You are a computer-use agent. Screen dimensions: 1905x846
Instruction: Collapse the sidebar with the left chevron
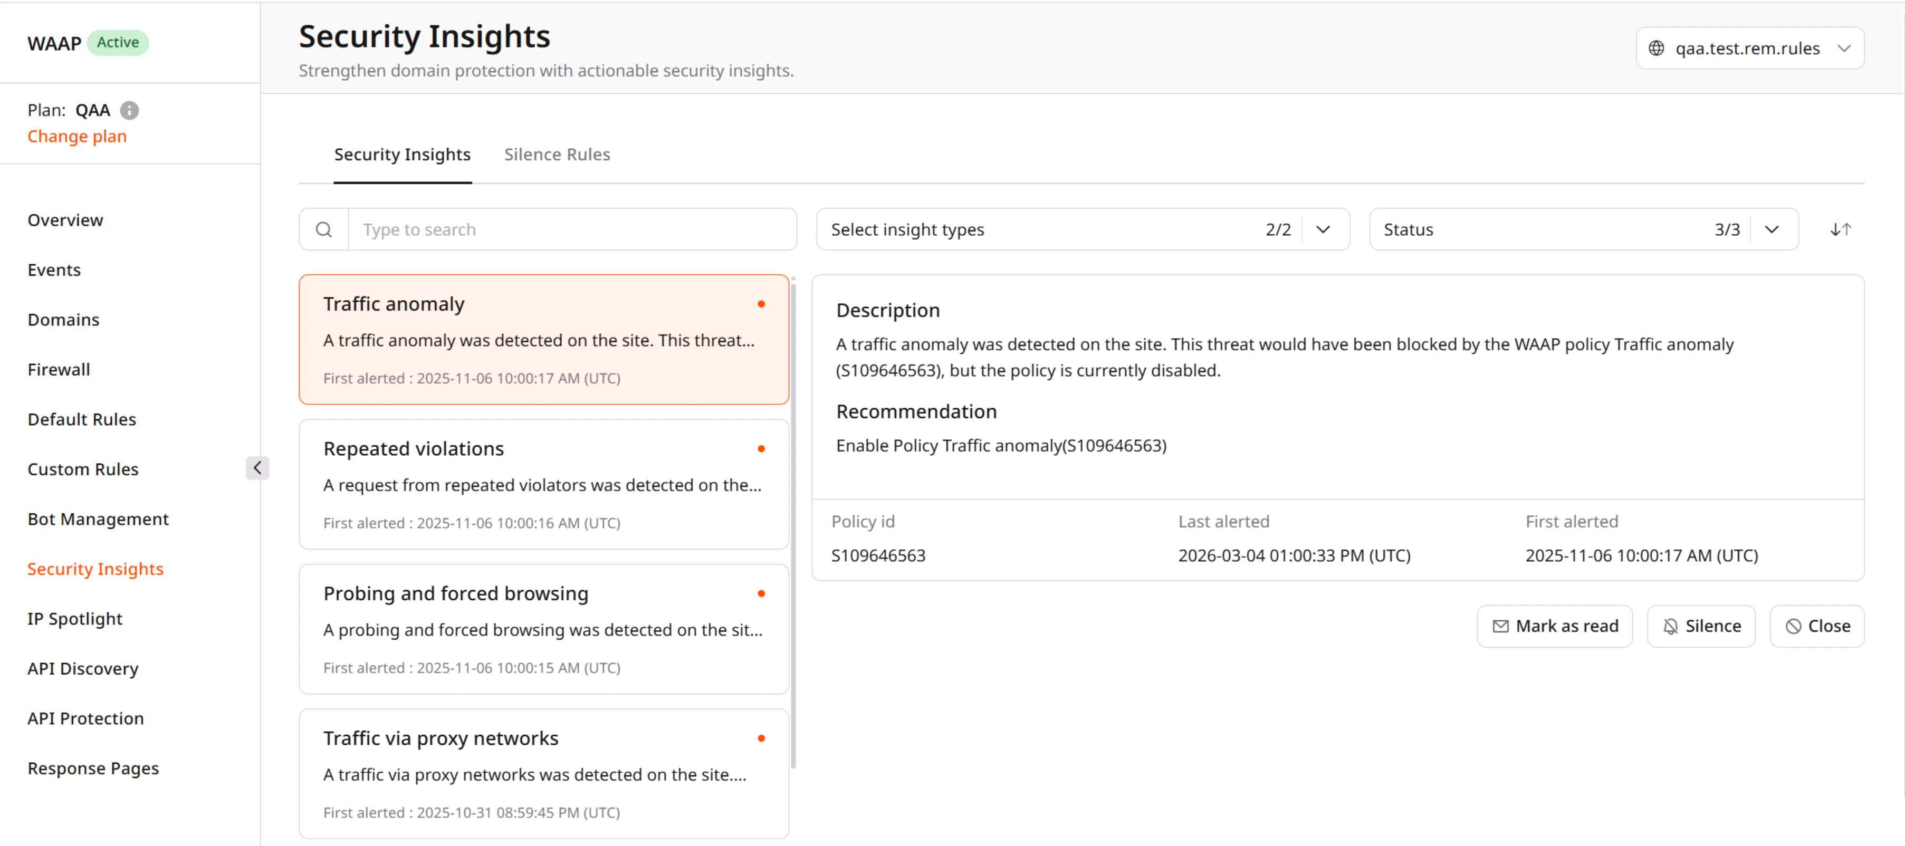[x=257, y=467]
